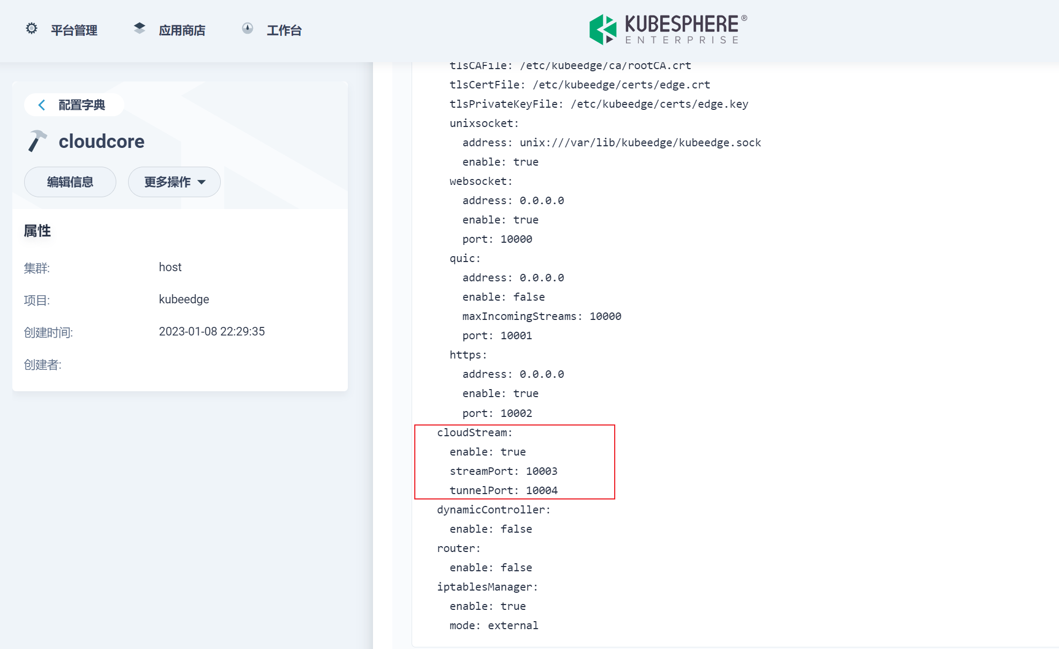Click the back chevron beside 配置字典

click(42, 105)
